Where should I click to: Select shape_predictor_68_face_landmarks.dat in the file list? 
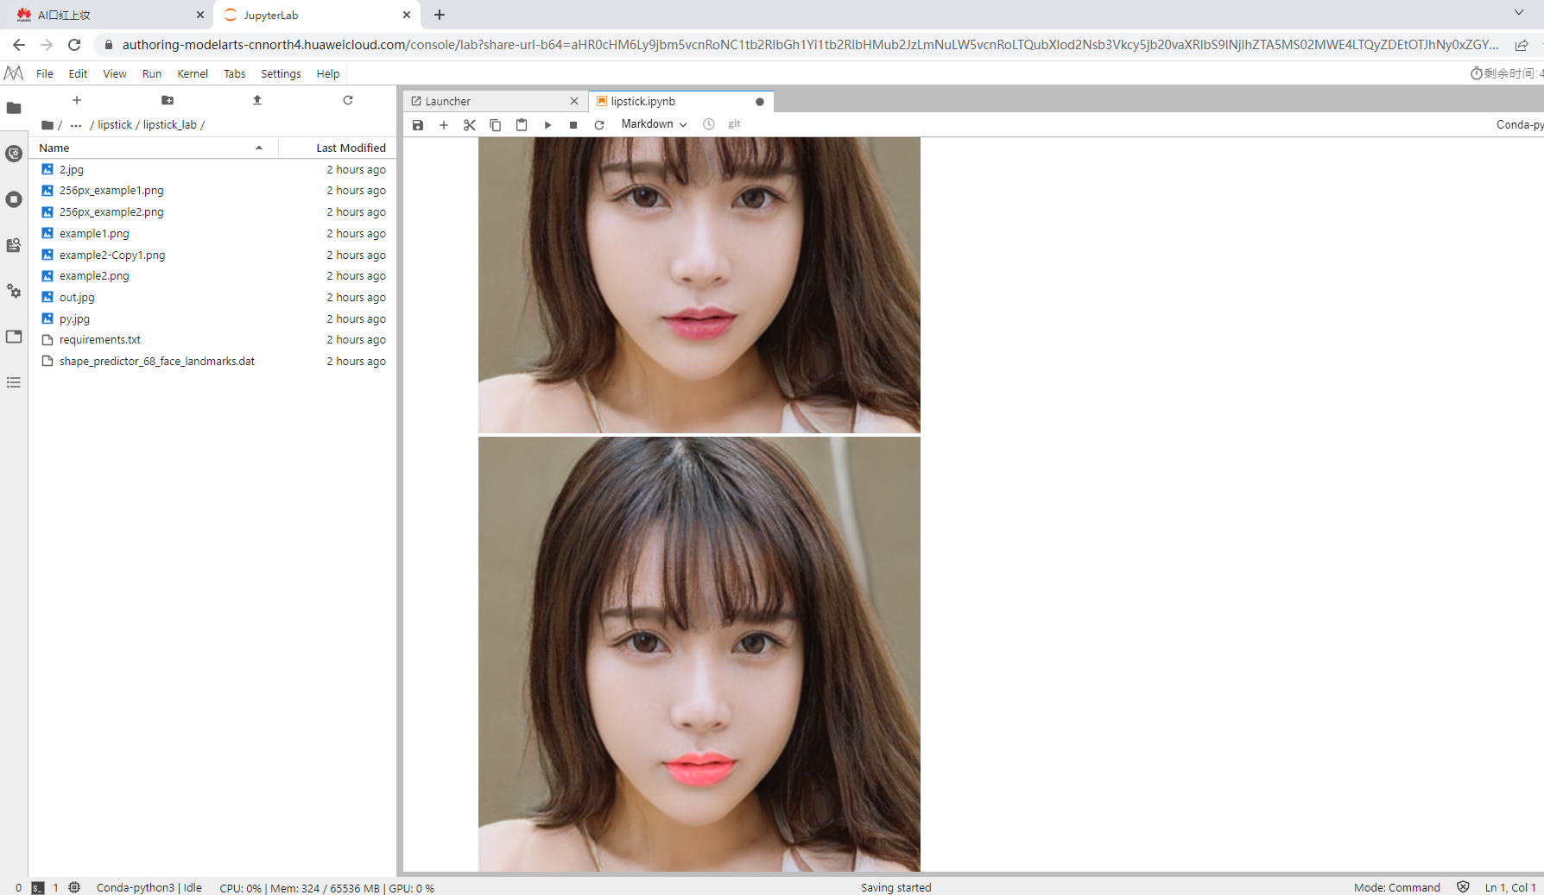tap(213, 362)
